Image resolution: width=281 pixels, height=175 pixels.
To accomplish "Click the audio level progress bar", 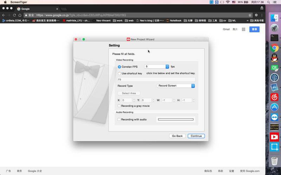I will tap(176, 119).
